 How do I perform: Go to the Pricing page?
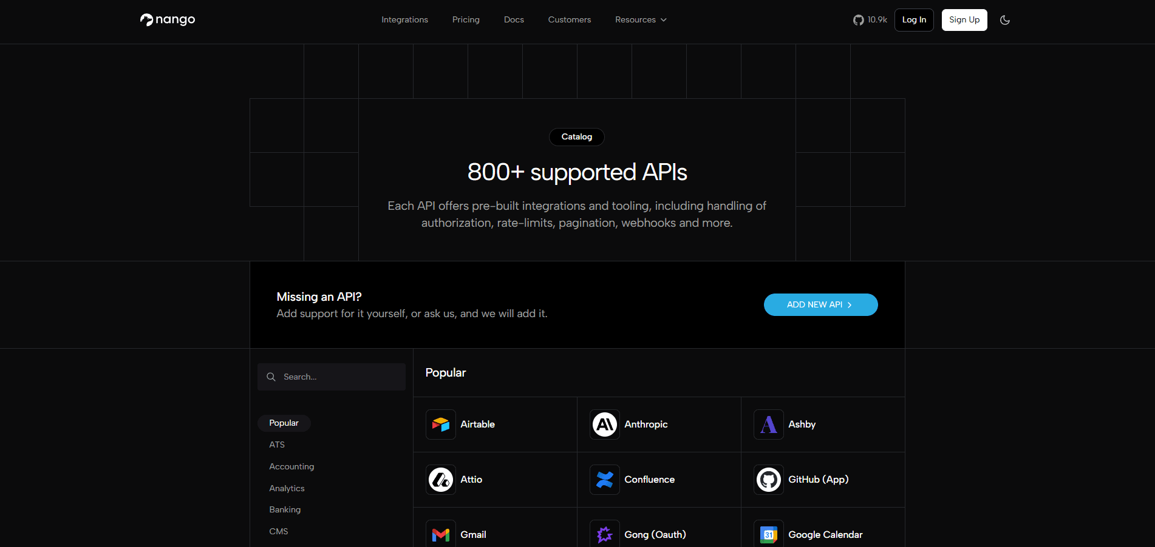466,20
